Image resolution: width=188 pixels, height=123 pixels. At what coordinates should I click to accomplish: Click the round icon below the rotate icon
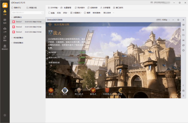(x=183, y=50)
